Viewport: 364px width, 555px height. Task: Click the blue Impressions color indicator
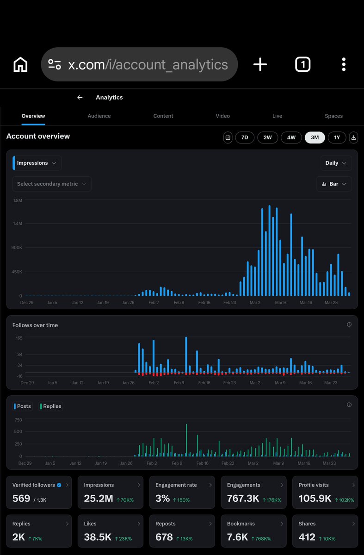(x=14, y=163)
